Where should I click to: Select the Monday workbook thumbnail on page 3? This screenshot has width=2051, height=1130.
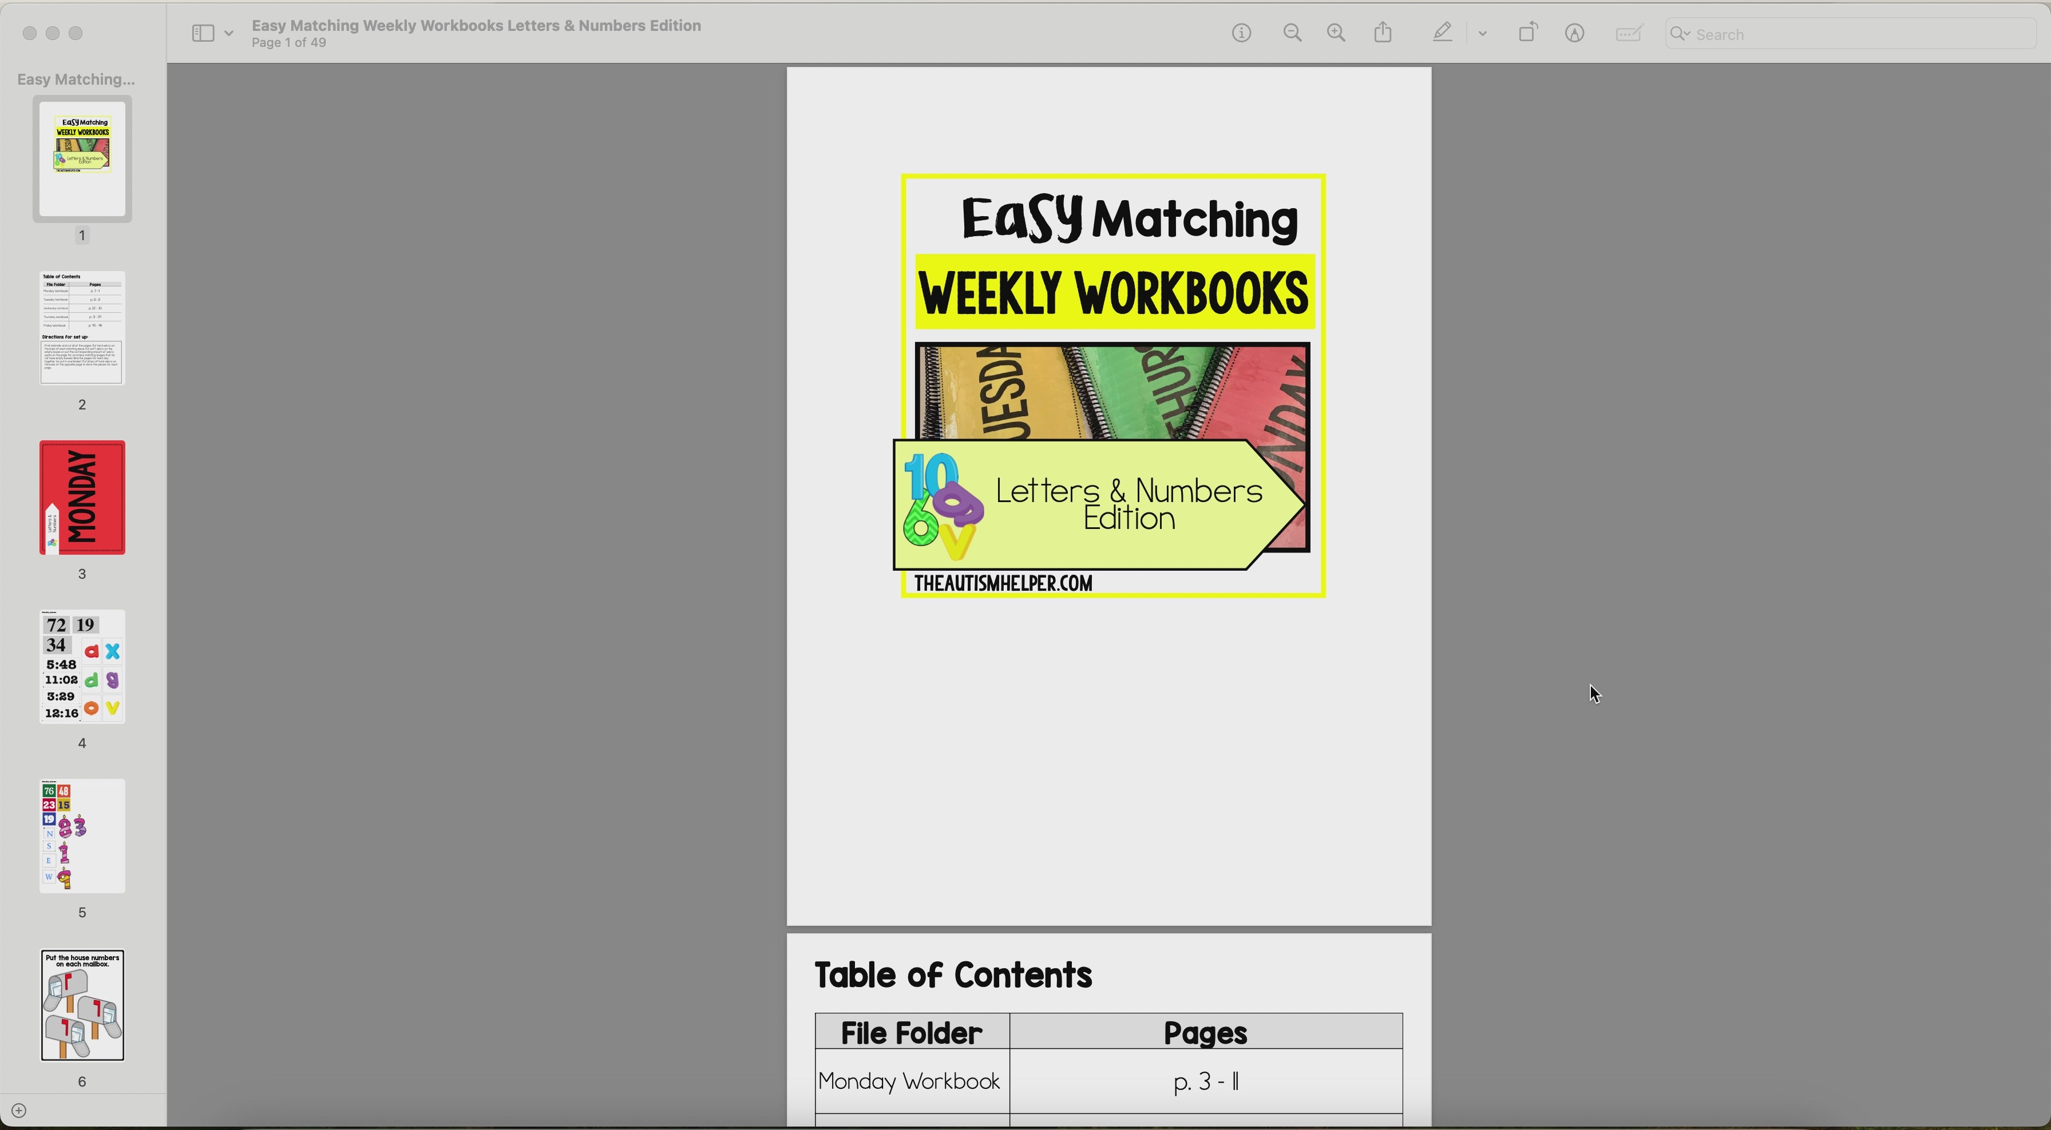coord(81,496)
